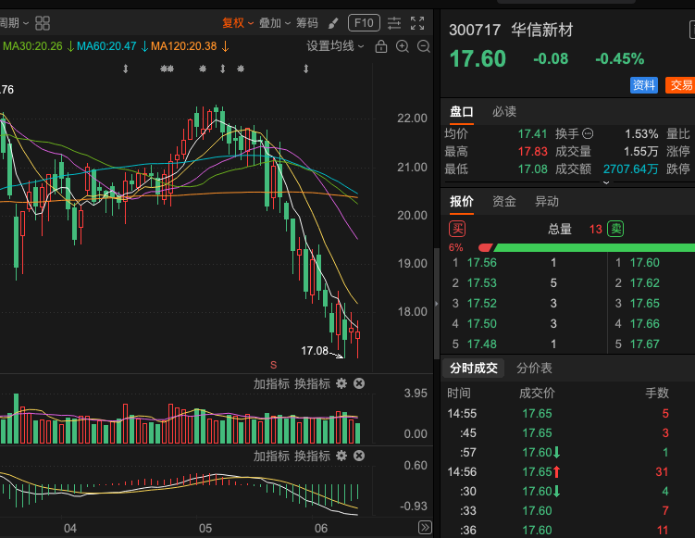Click the buy/sell ratio bar

coord(587,247)
